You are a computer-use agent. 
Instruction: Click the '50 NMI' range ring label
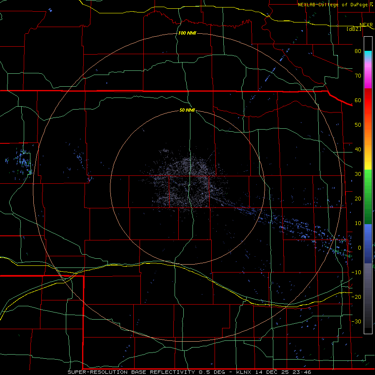tap(187, 110)
